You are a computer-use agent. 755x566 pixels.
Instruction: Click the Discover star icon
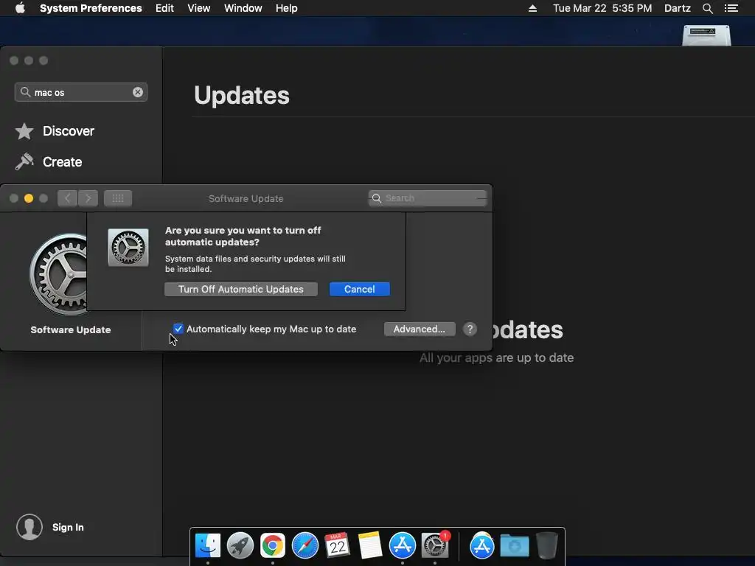[24, 131]
